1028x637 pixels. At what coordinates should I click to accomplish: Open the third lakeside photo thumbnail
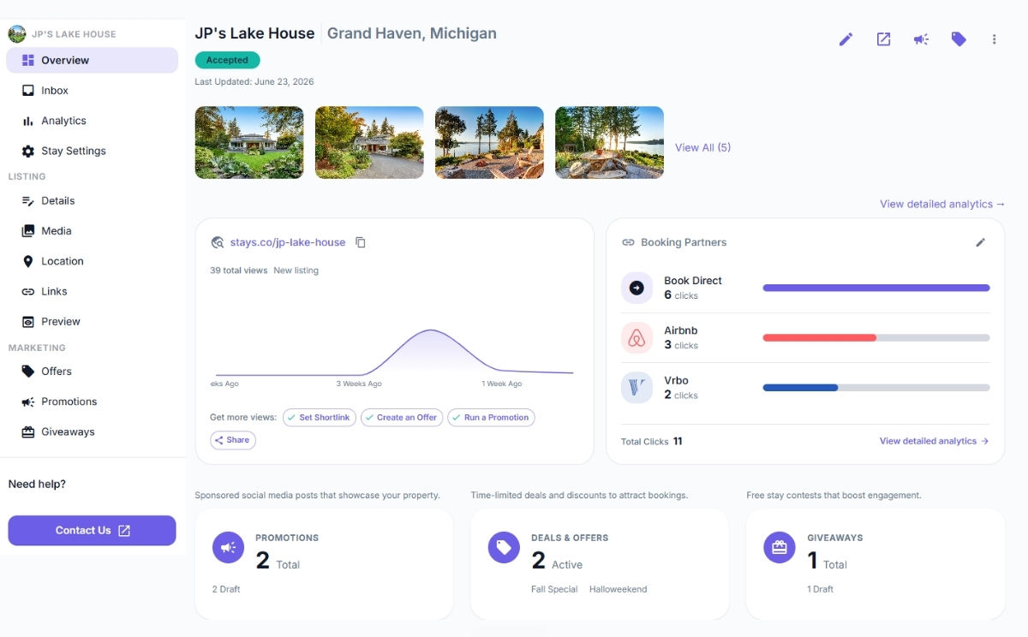pos(489,142)
